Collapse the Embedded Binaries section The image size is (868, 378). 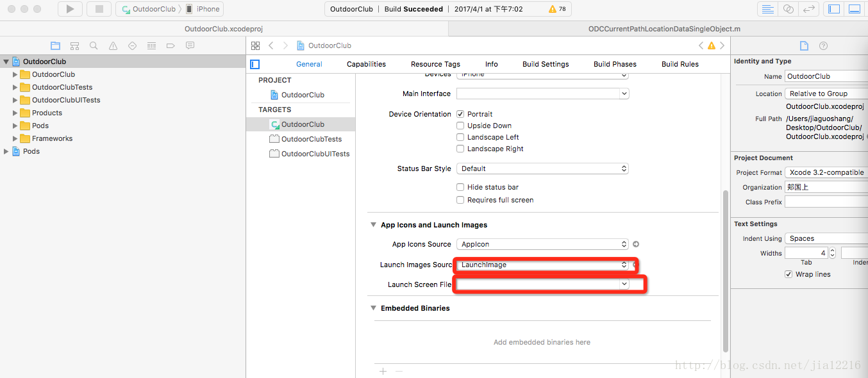click(374, 308)
